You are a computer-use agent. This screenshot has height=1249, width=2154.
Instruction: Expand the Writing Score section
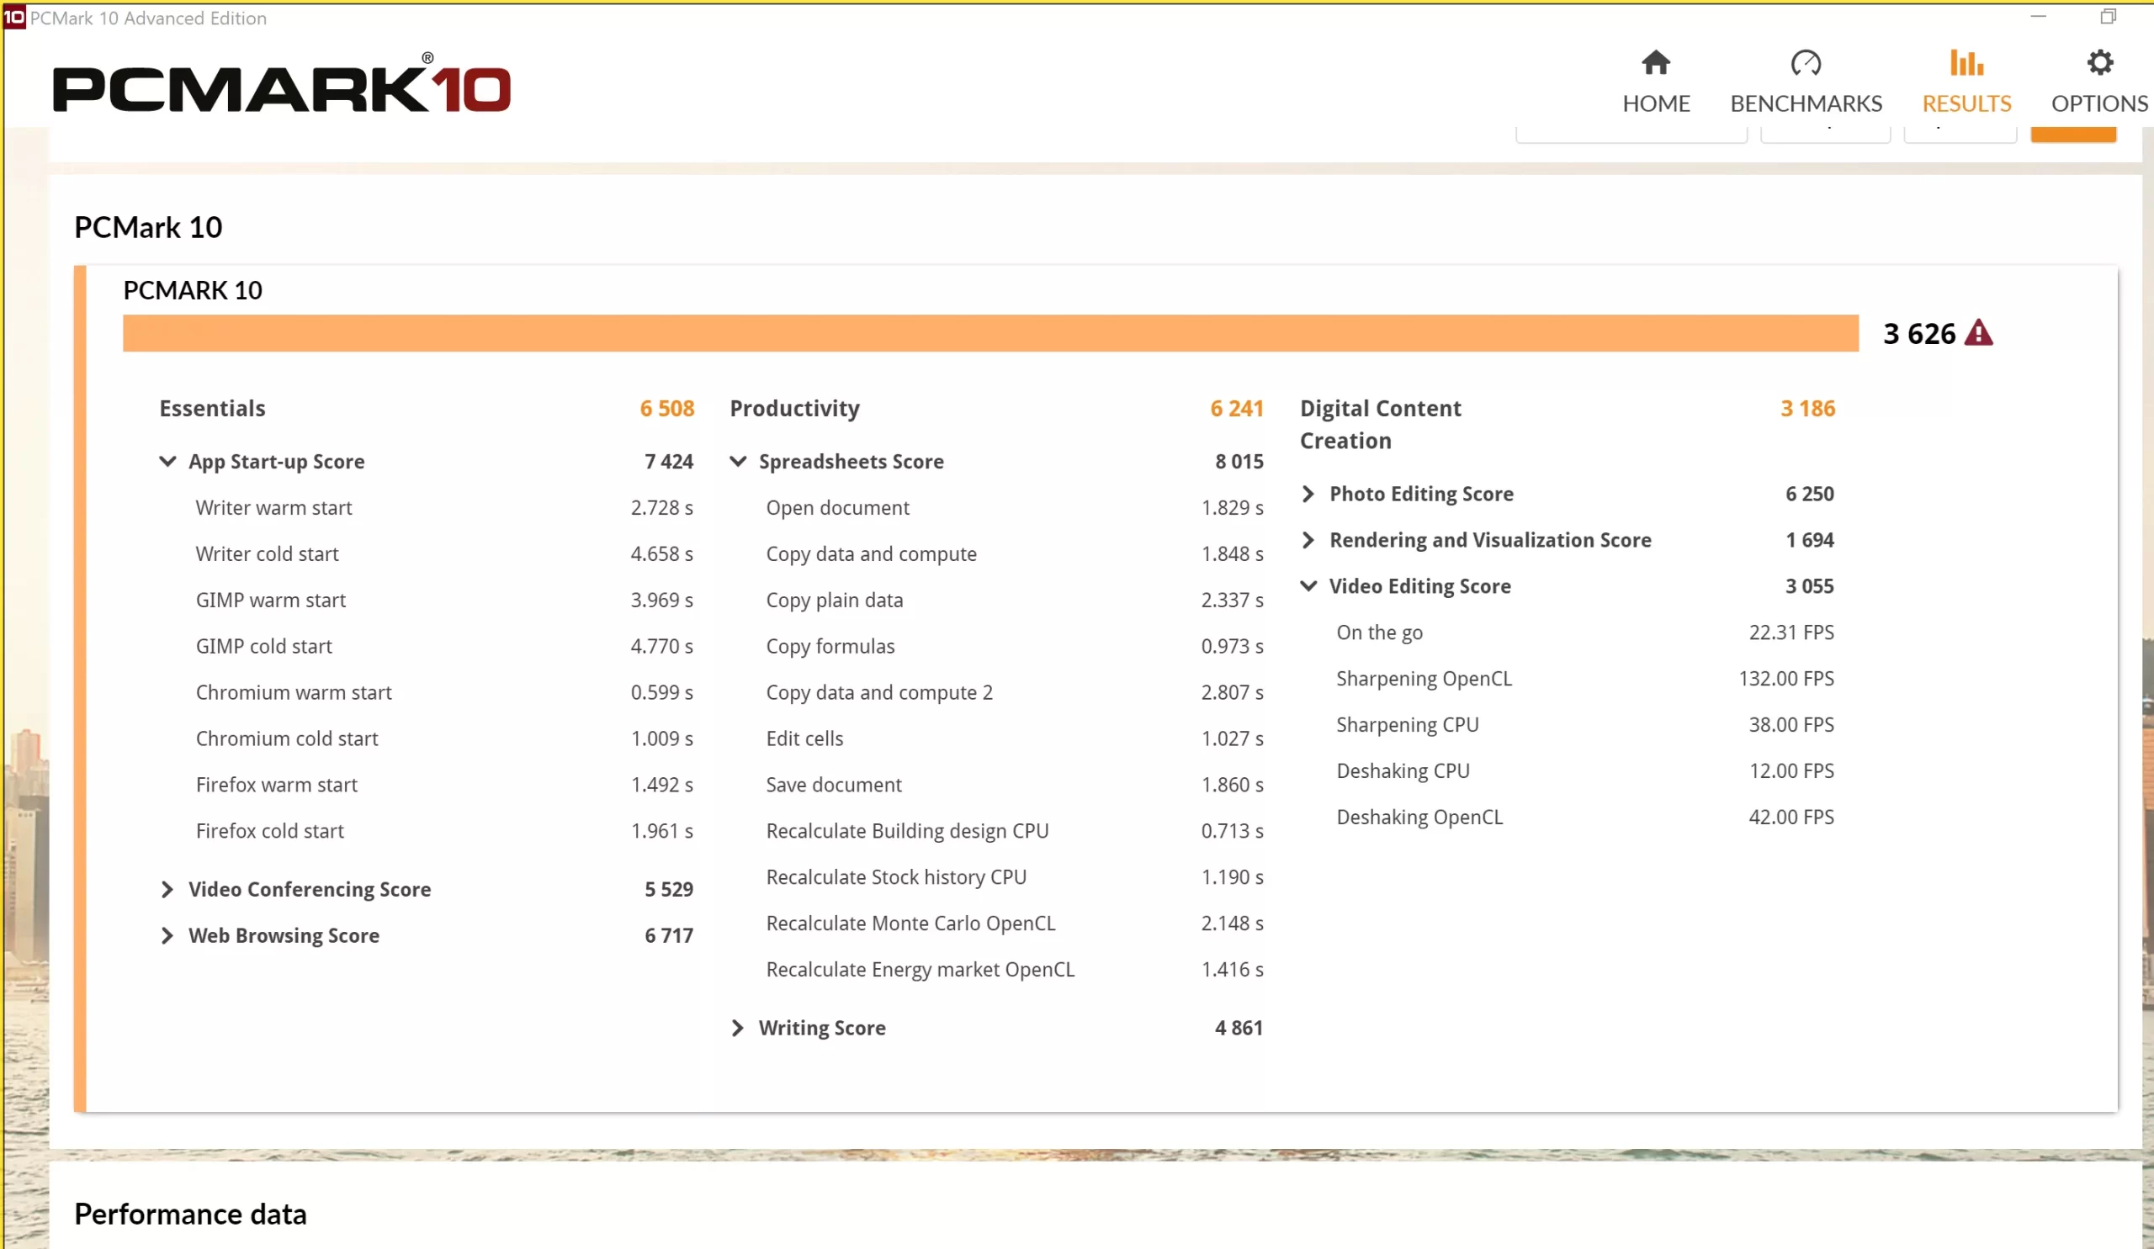point(738,1028)
